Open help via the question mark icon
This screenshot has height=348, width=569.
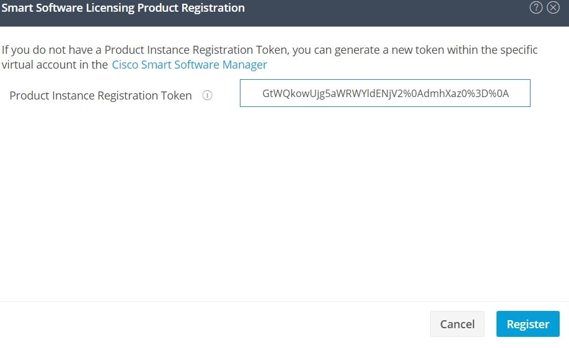[x=536, y=7]
